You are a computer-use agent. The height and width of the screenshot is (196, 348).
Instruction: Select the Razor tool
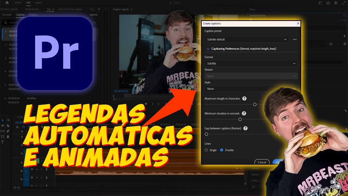click(8, 125)
